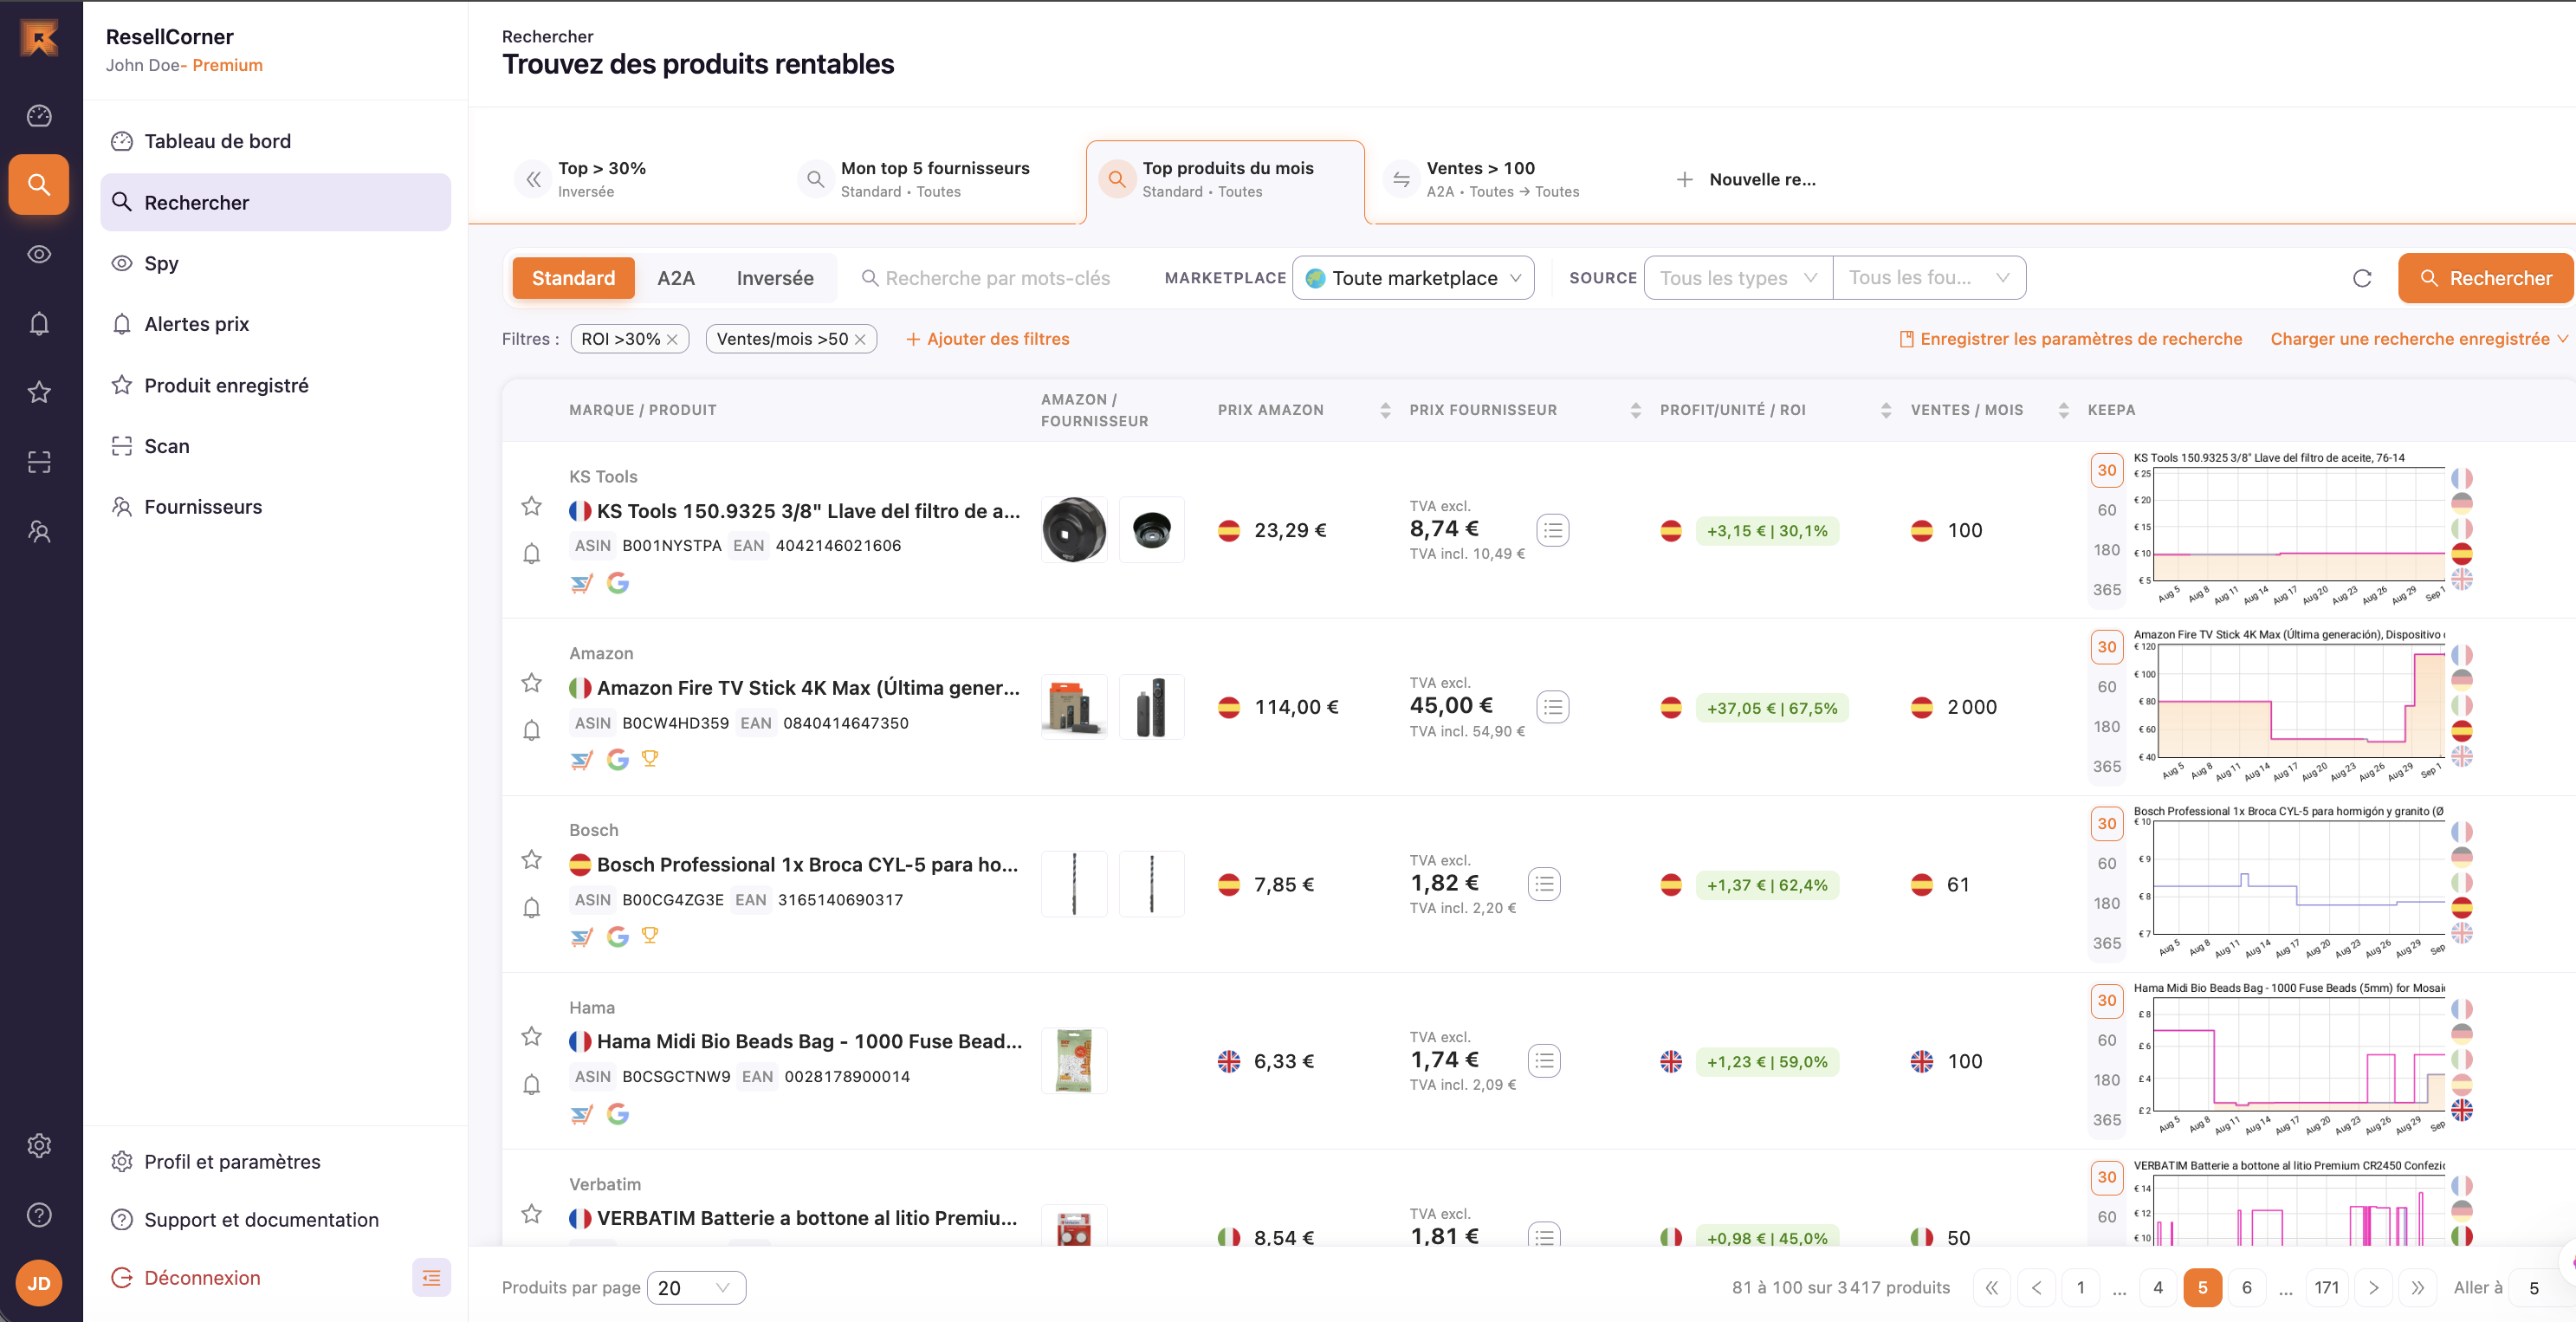The image size is (2576, 1322).
Task: Open Tous les types source dropdown
Action: tap(1738, 278)
